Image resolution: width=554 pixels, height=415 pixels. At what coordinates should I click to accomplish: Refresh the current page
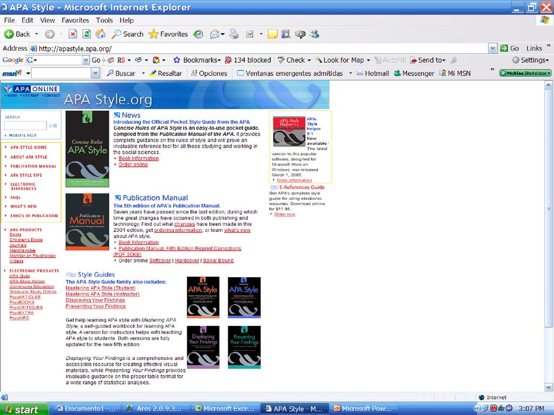pyautogui.click(x=87, y=34)
